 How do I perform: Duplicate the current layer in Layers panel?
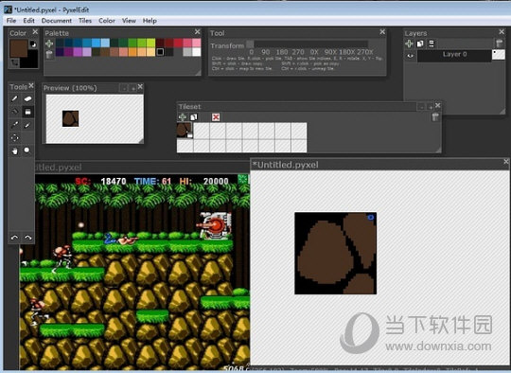point(420,44)
